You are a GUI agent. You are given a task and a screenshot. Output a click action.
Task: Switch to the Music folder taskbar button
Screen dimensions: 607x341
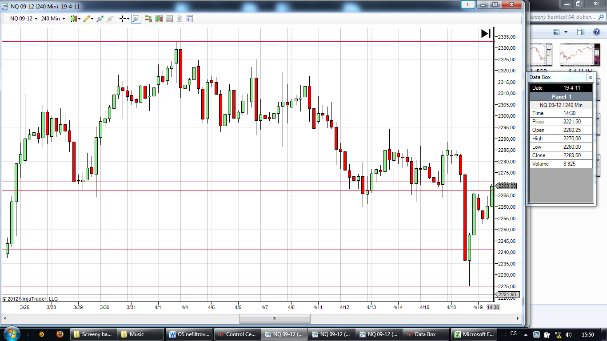pyautogui.click(x=141, y=334)
